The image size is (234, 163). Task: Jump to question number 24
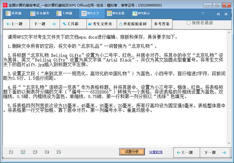click(47, 152)
